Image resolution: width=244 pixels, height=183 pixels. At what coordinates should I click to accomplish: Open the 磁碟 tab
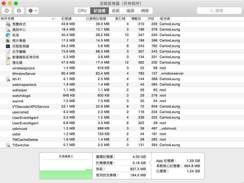130,11
